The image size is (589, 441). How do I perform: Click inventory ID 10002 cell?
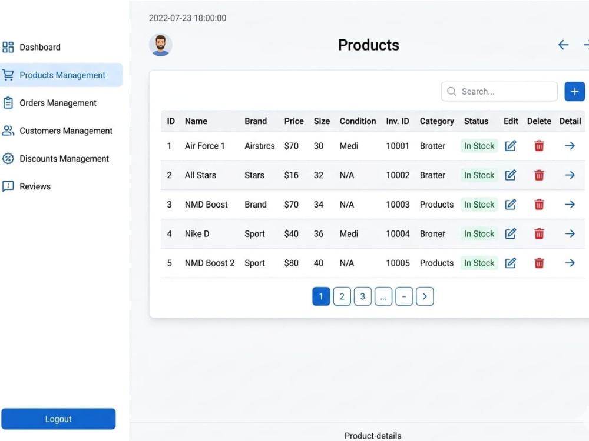(x=398, y=175)
